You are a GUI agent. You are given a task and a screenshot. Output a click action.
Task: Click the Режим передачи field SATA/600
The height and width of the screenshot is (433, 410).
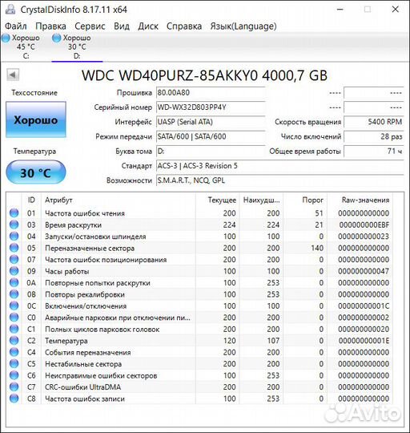tap(211, 136)
